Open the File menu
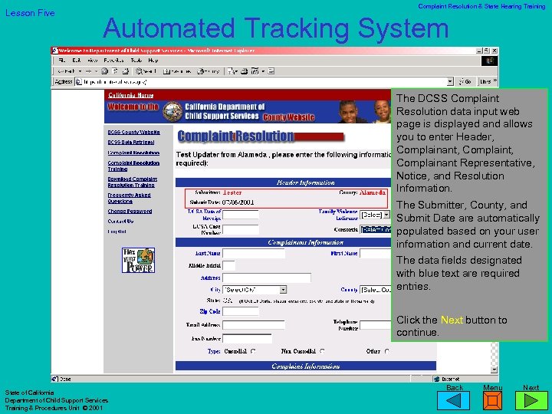The height and width of the screenshot is (414, 552). pos(62,61)
